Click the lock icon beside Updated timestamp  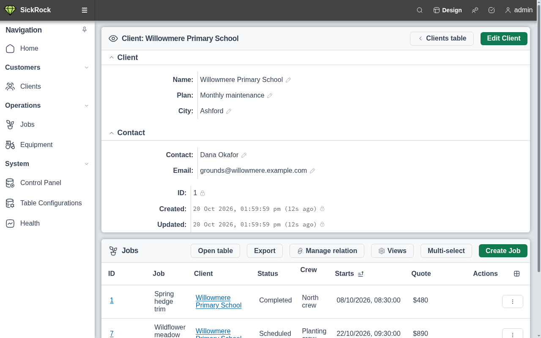[322, 224]
